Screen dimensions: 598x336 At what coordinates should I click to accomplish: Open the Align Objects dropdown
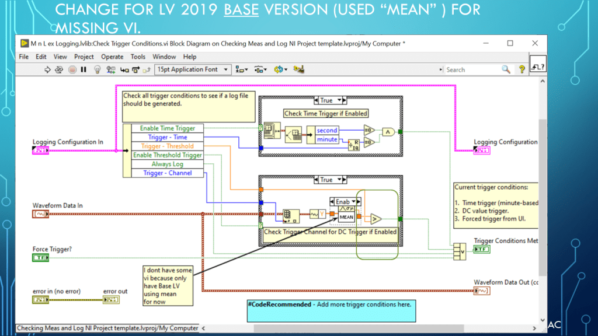241,69
